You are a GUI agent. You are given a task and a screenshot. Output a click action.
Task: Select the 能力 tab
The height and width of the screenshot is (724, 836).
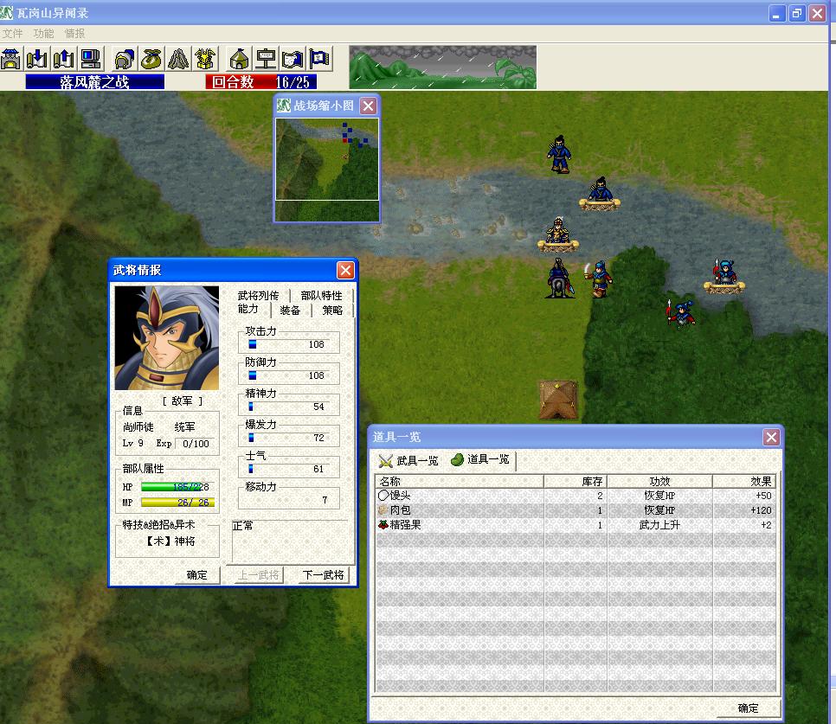click(248, 309)
